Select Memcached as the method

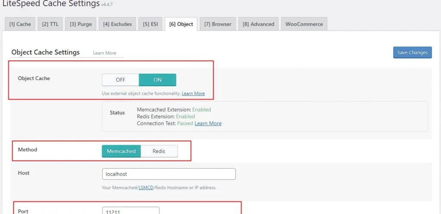[x=121, y=151]
